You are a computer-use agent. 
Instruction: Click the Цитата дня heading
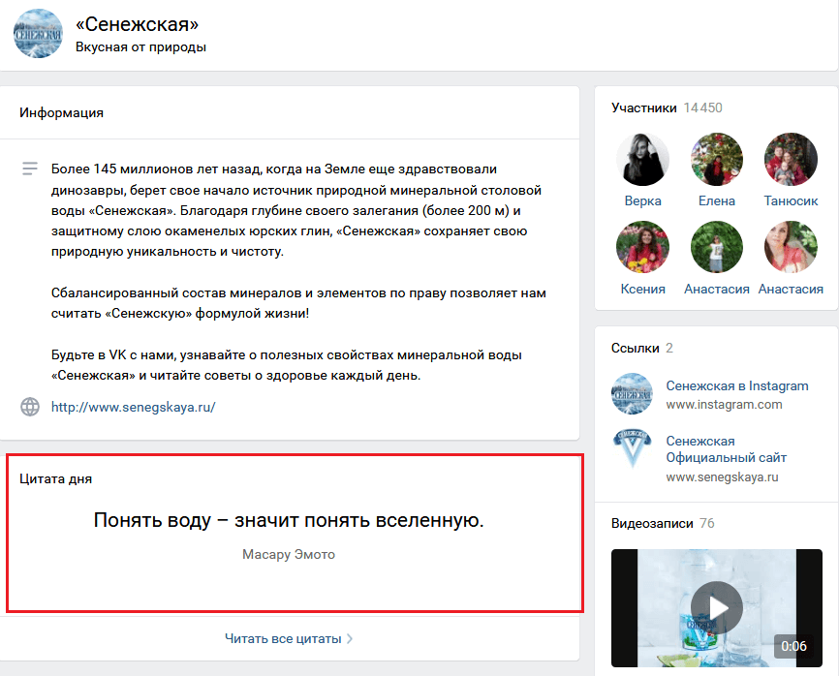[x=55, y=479]
